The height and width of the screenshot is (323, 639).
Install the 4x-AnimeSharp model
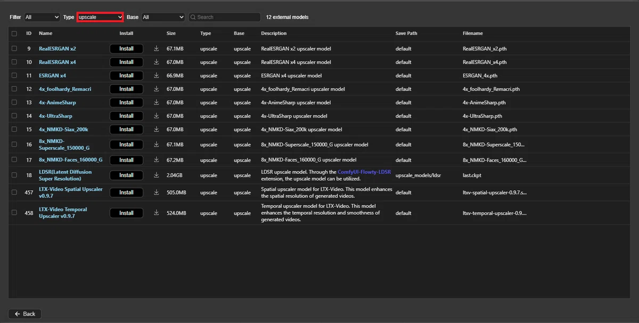pyautogui.click(x=126, y=102)
